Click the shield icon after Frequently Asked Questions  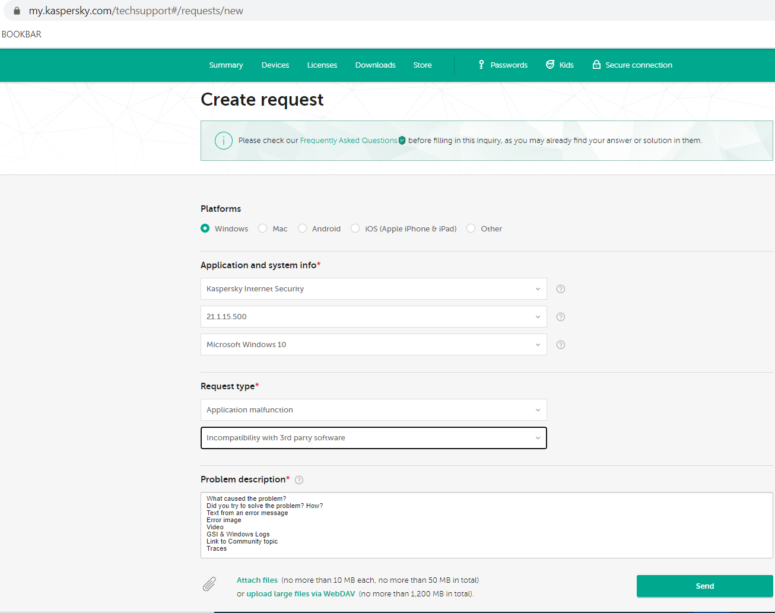point(402,141)
